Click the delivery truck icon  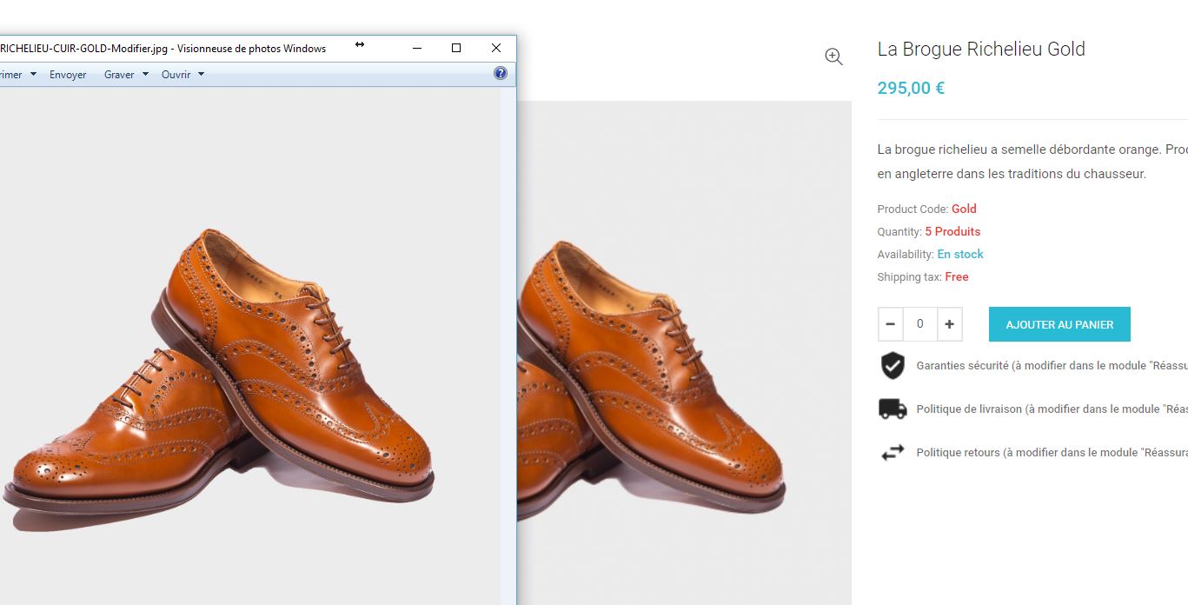tap(893, 409)
